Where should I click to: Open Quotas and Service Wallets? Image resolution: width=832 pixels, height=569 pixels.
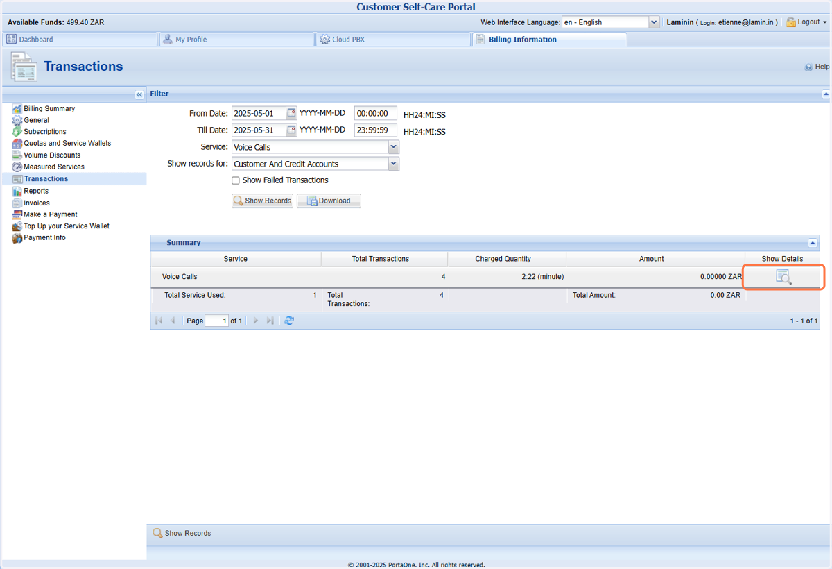click(67, 143)
